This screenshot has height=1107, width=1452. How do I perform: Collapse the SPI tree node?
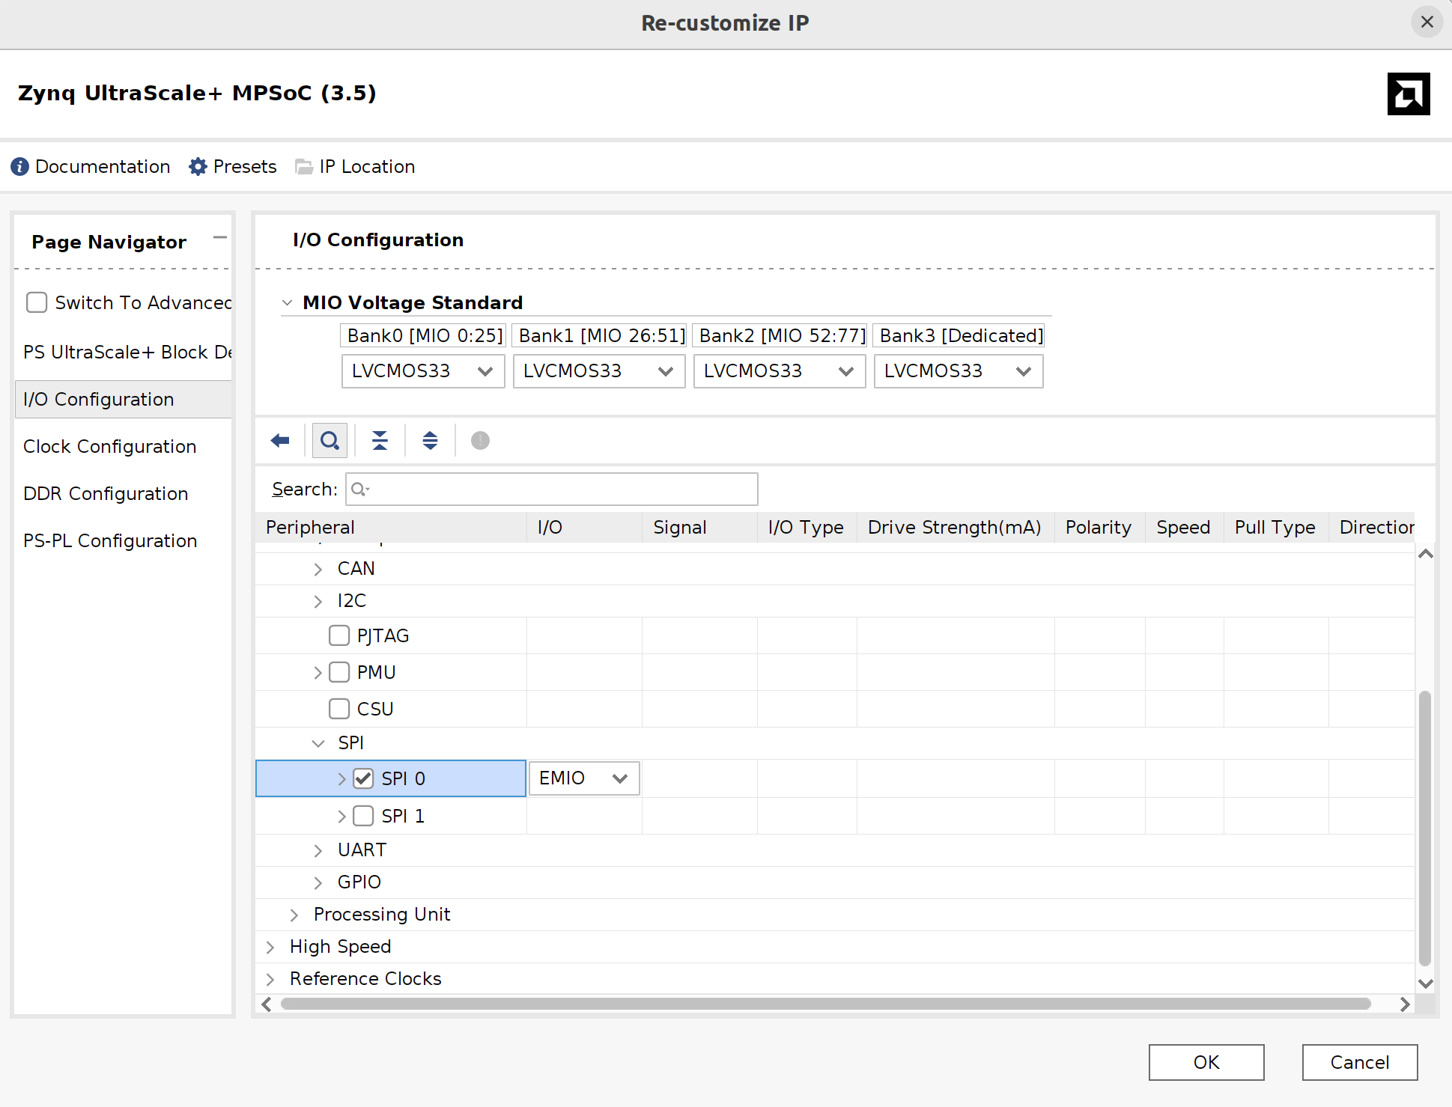318,742
